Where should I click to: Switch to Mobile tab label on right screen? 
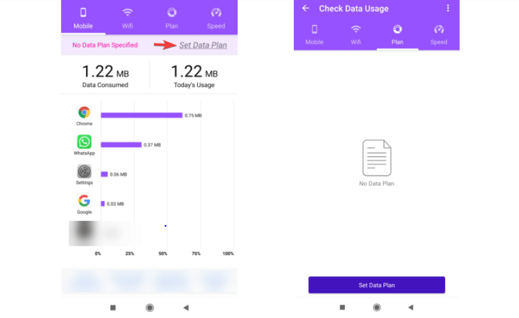314,42
